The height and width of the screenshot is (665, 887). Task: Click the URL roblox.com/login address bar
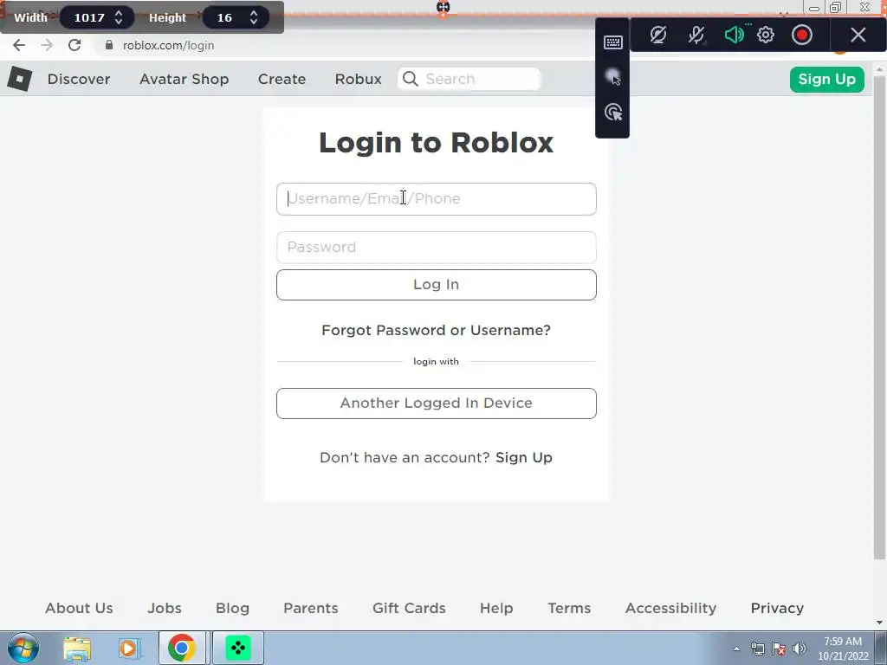pyautogui.click(x=168, y=45)
